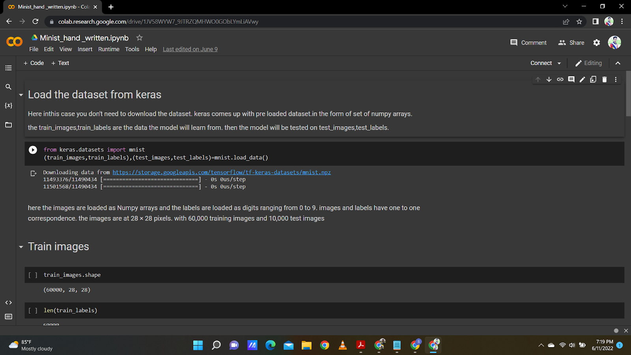Edit the selected text cell
Image resolution: width=631 pixels, height=355 pixels.
pyautogui.click(x=582, y=79)
